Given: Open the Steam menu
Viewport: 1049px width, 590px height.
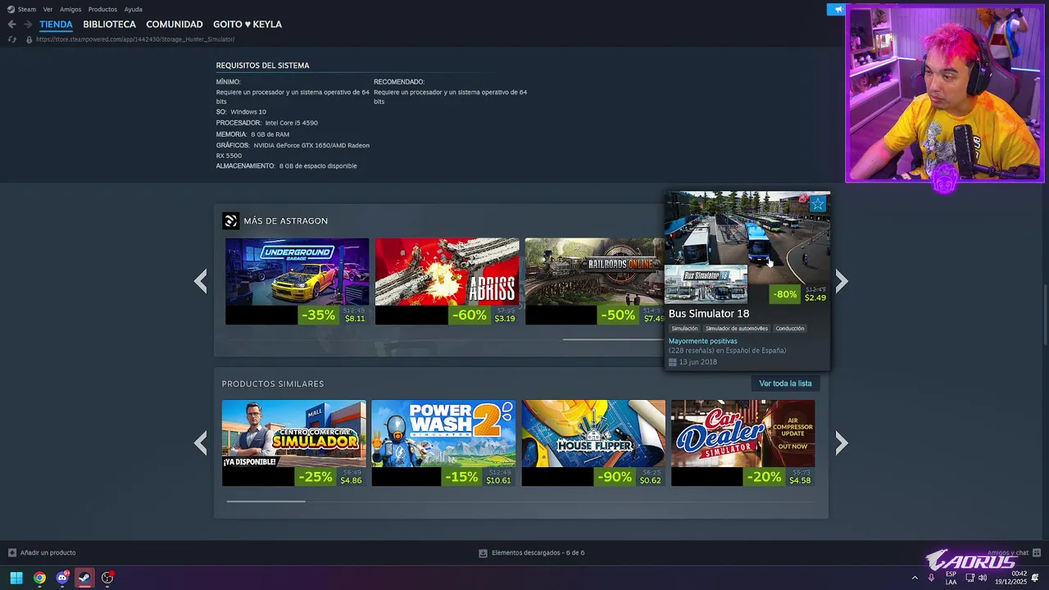Looking at the screenshot, I should coord(27,9).
